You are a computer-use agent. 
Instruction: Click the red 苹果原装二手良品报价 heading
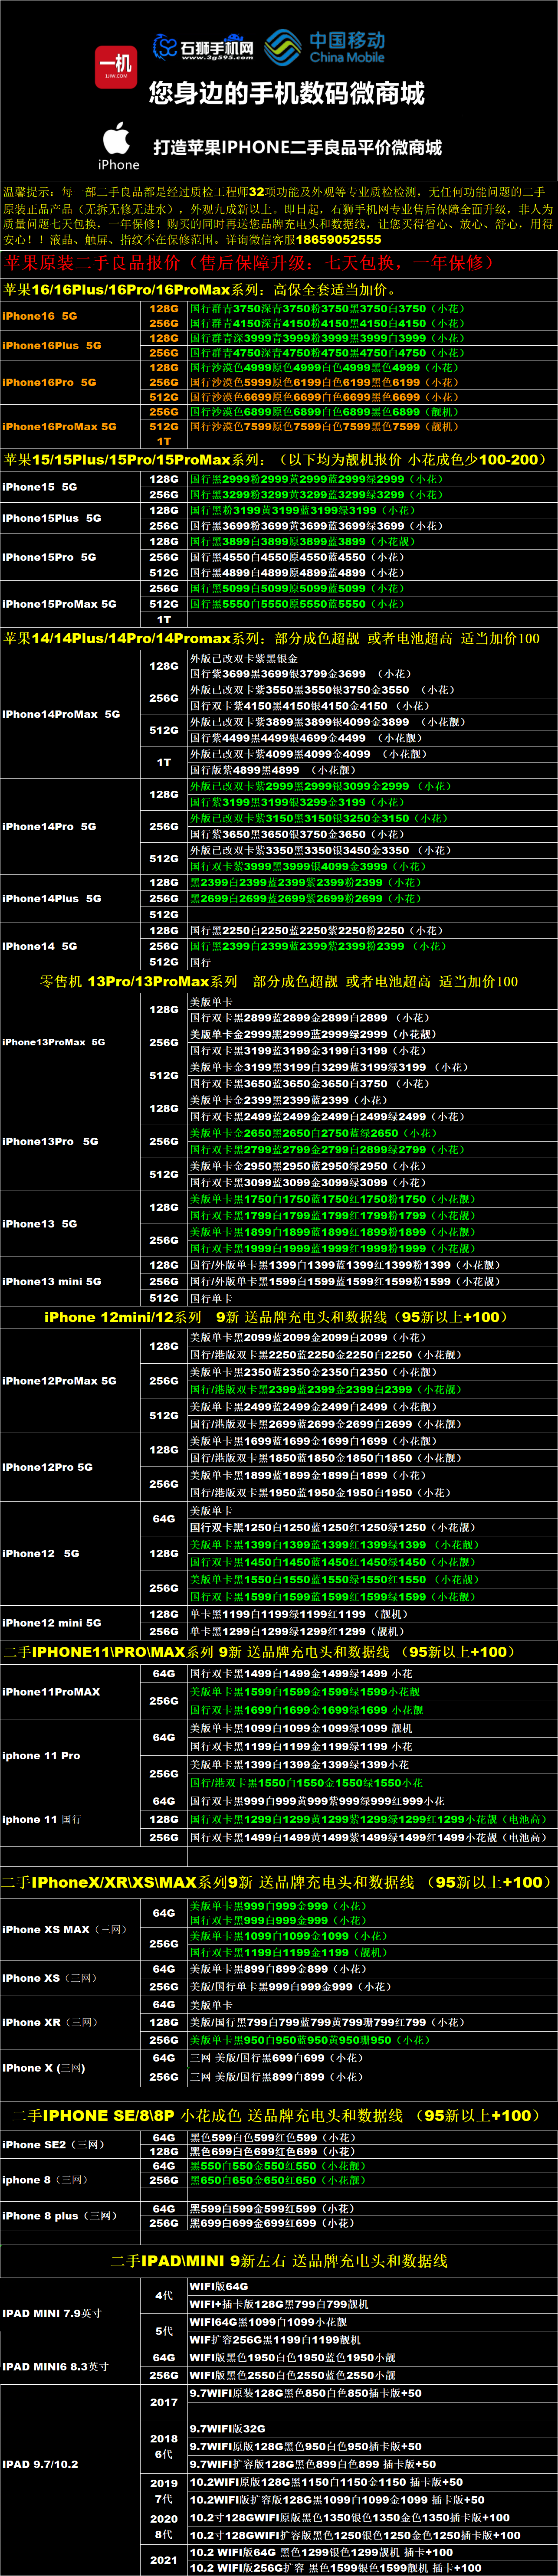point(248,263)
